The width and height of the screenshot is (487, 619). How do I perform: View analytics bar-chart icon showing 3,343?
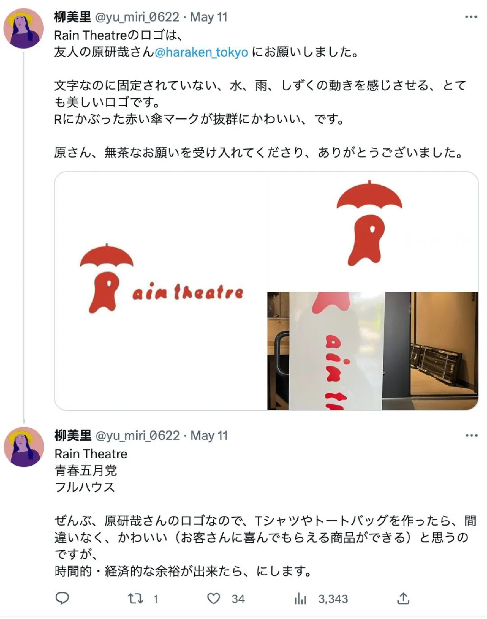(x=300, y=598)
